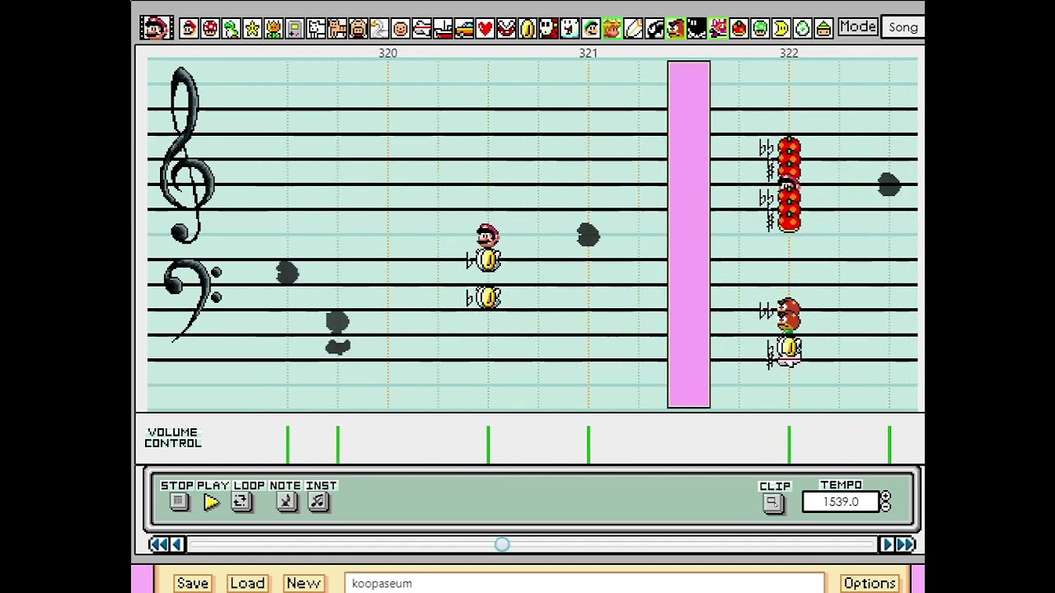
Task: Click measure number 320
Action: point(387,53)
